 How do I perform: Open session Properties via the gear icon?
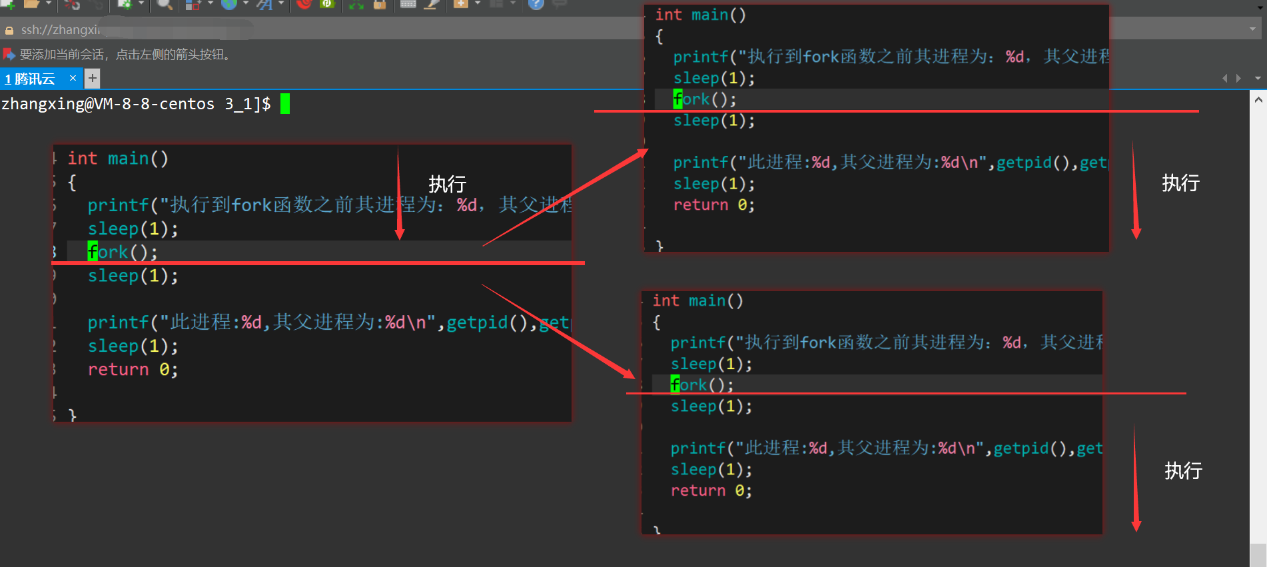[x=125, y=4]
